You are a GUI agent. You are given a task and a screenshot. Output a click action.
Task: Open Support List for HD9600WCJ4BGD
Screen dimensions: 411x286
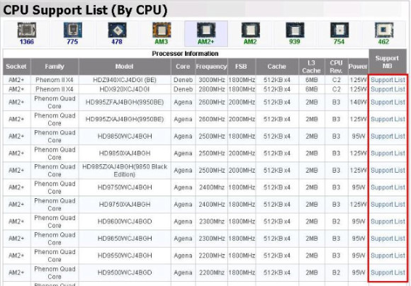tap(388, 222)
